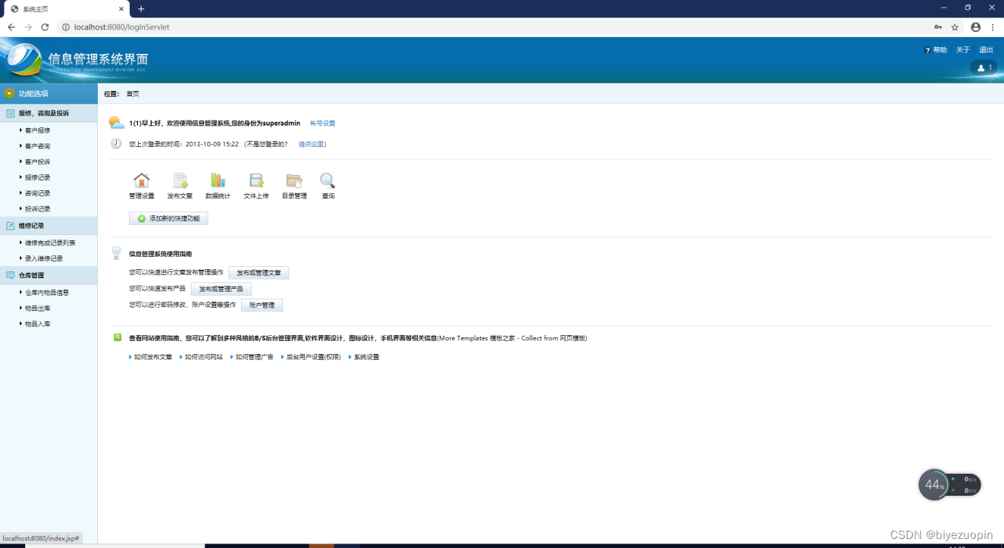Open 物品出库 in the sidebar

37,308
